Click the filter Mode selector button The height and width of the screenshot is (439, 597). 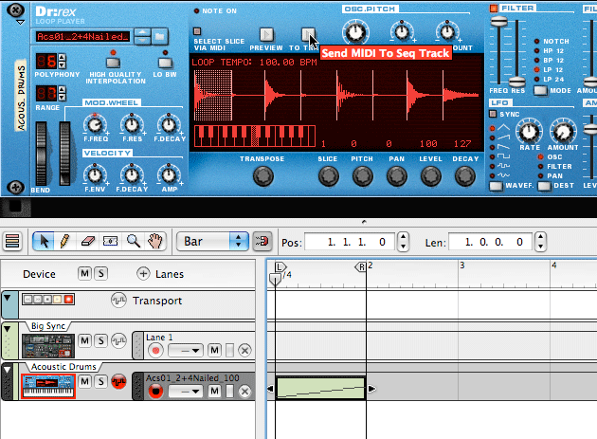(x=540, y=91)
